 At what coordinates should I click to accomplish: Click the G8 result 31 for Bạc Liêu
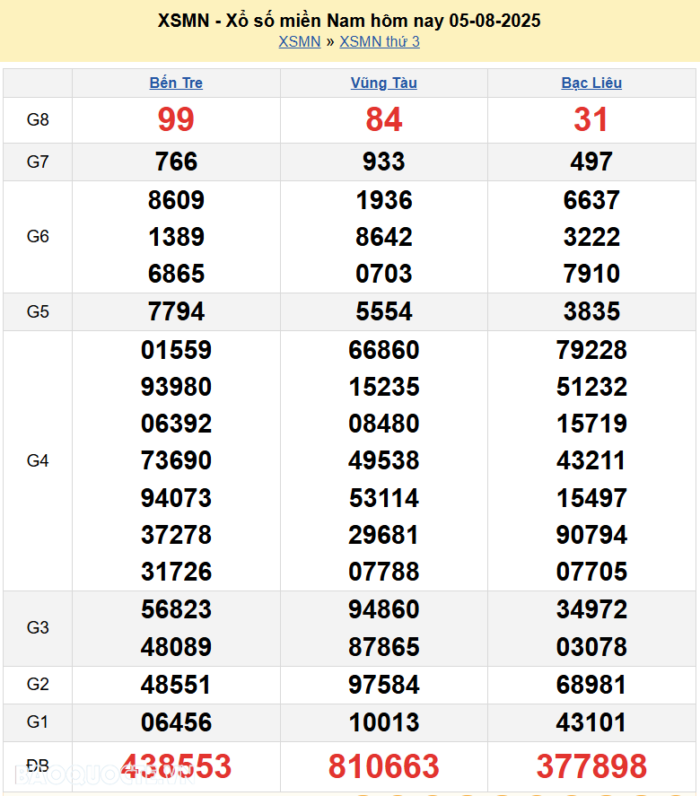[591, 119]
